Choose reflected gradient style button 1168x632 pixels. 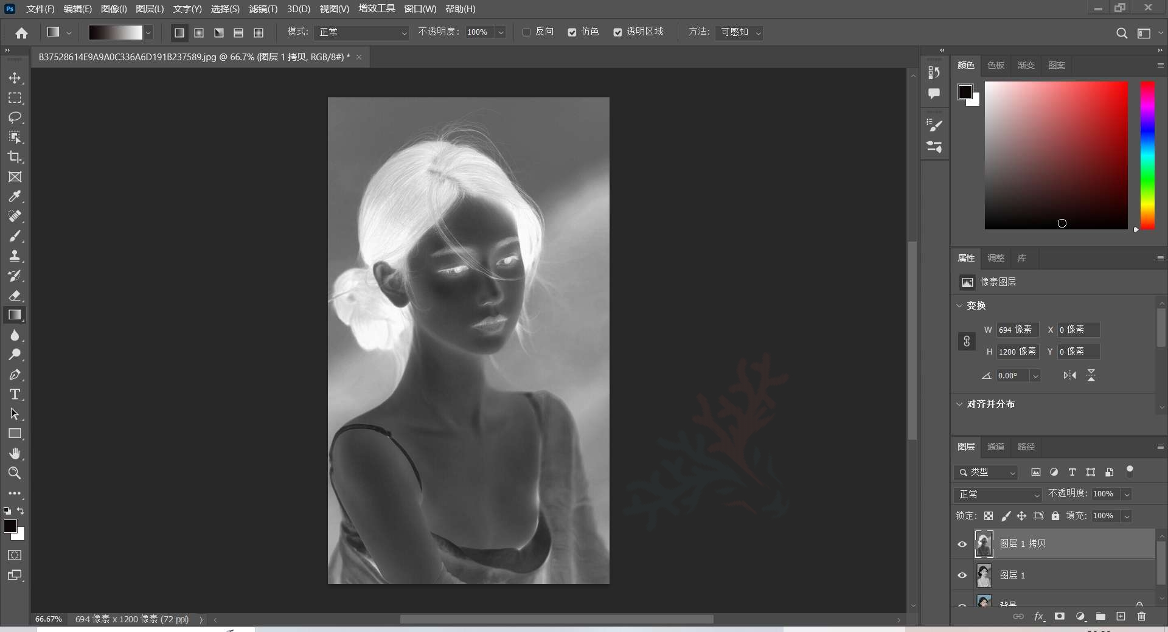click(238, 33)
